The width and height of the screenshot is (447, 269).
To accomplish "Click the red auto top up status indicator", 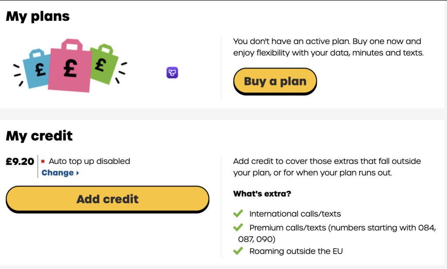I will click(x=43, y=161).
